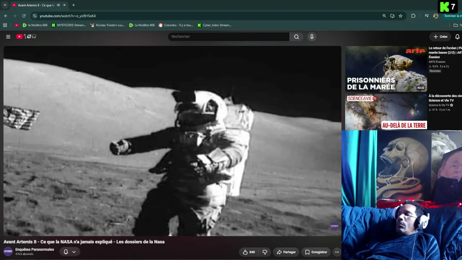Open the page zoom magnifier in address bar
Viewport: 462px width, 260px height.
tap(384, 16)
